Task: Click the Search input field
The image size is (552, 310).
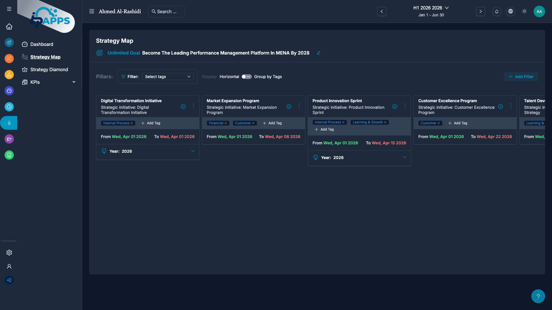Action: point(167,11)
